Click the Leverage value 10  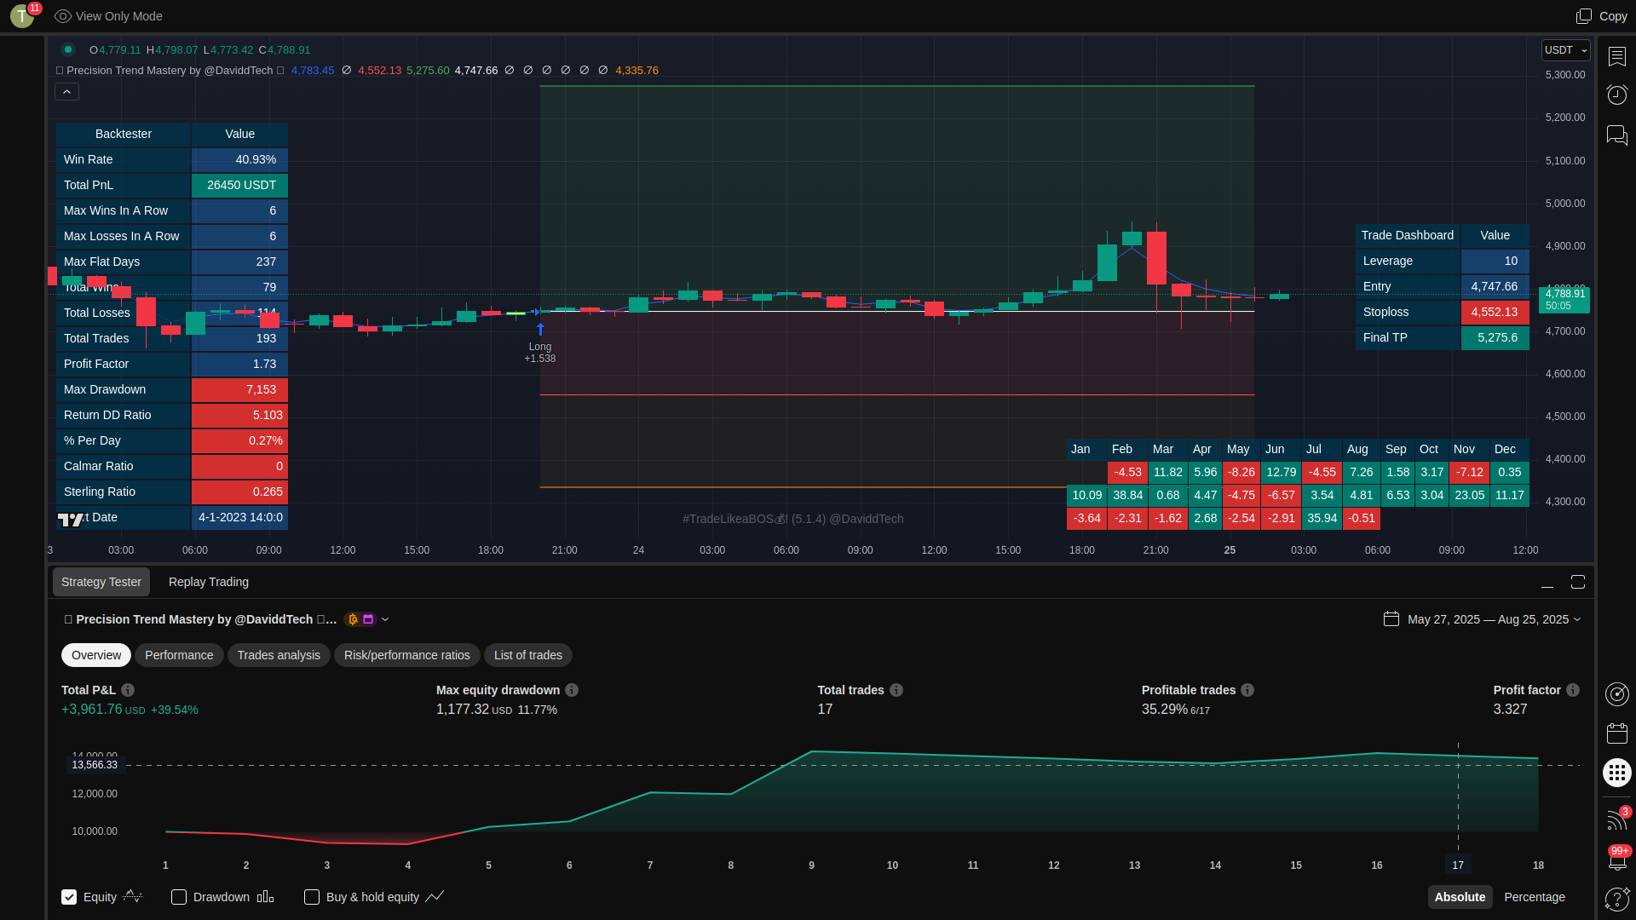click(x=1495, y=261)
